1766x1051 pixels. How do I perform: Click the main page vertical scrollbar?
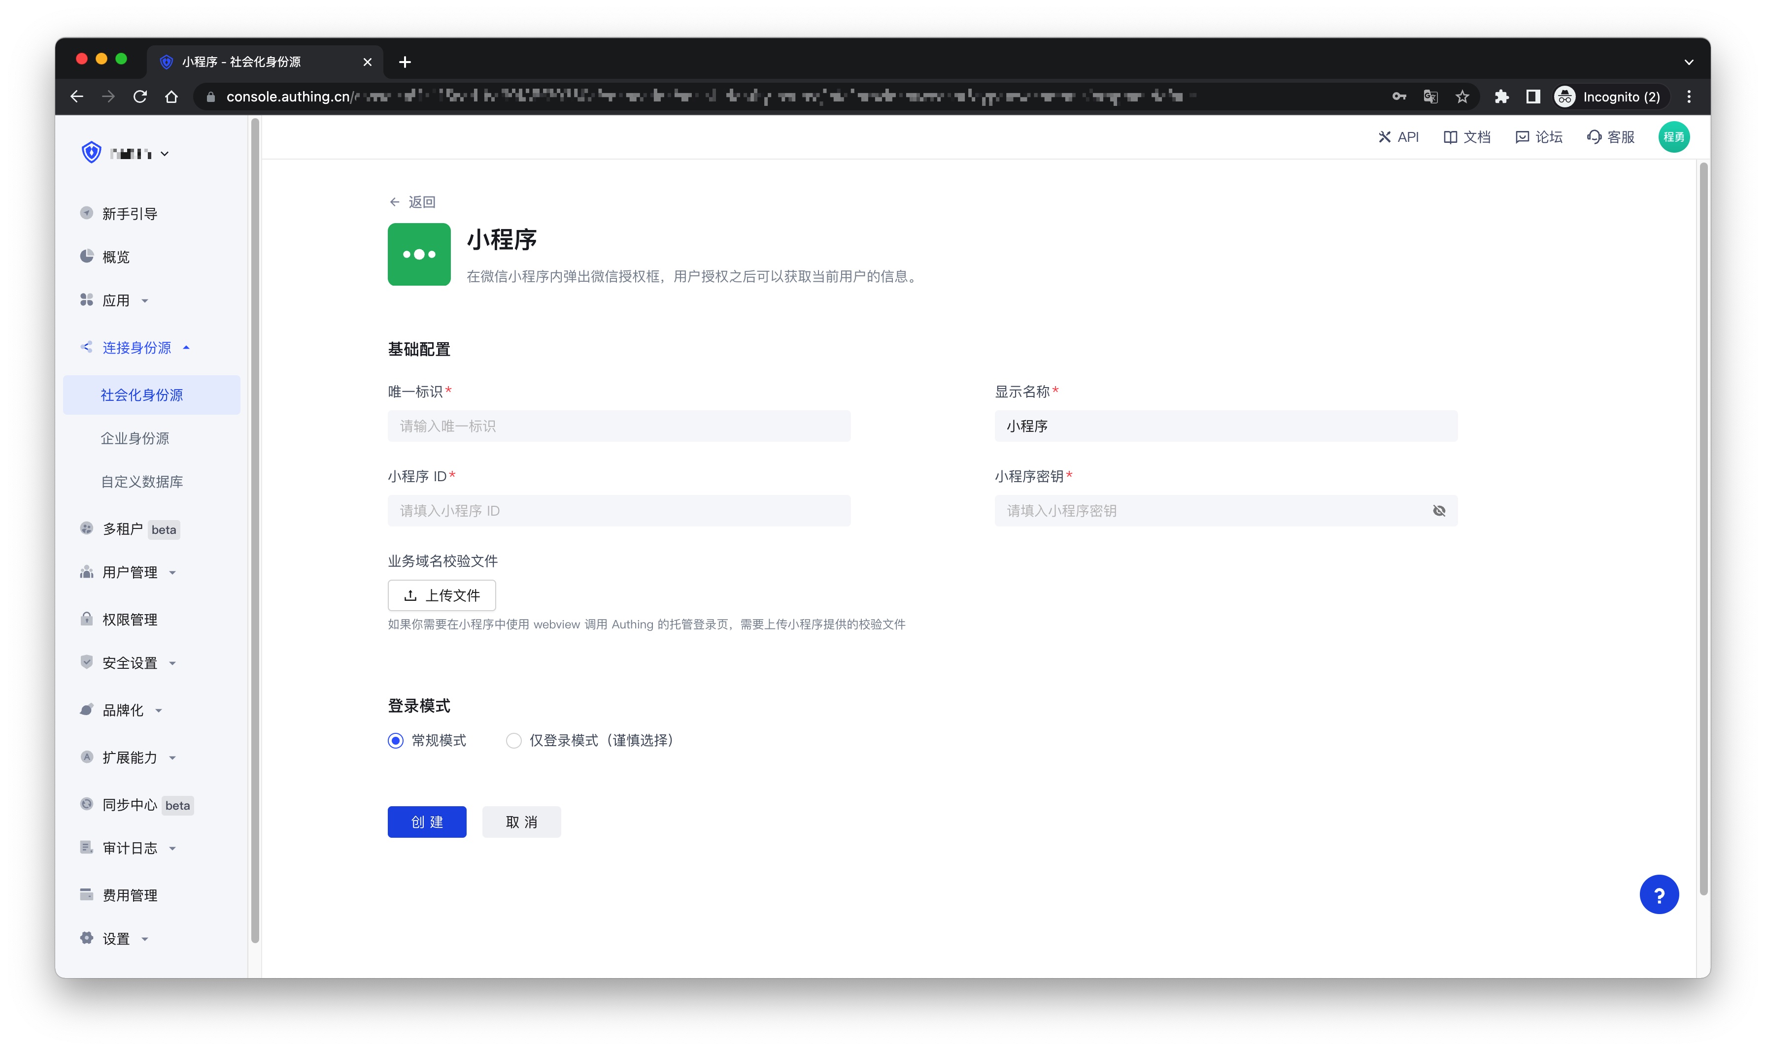[x=1703, y=528]
